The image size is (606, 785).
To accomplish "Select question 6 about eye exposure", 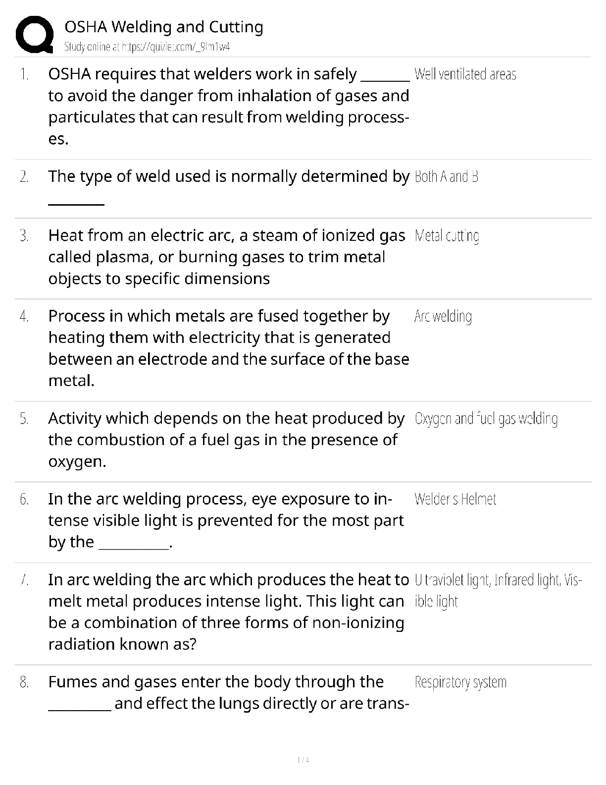I will pyautogui.click(x=225, y=520).
